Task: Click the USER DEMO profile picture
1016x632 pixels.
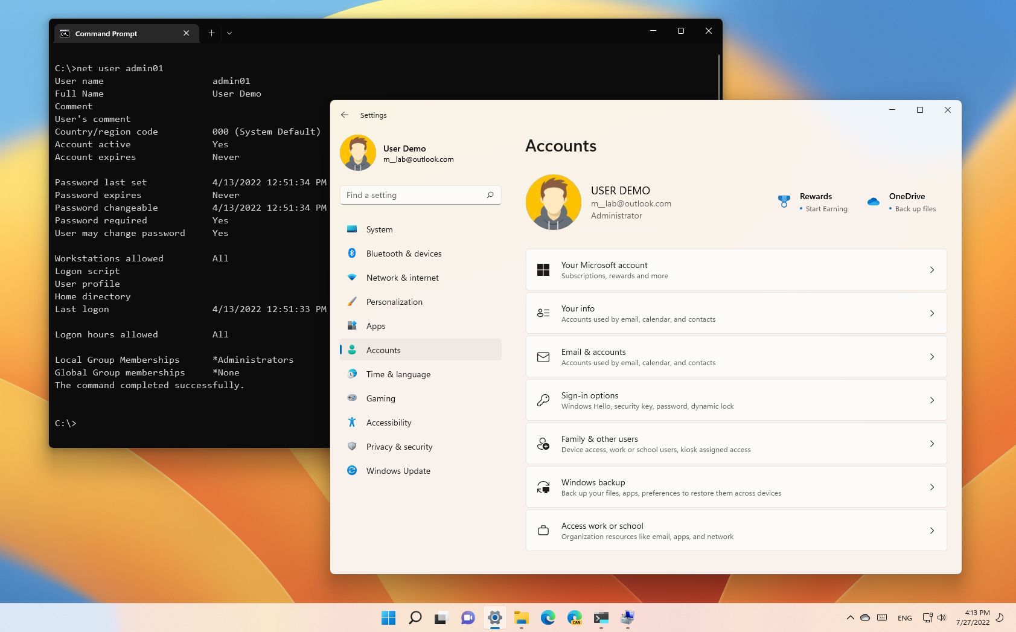Action: 554,202
